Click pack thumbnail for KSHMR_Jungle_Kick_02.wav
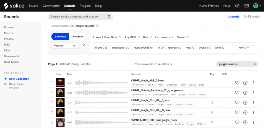This screenshot has width=264, height=128. click(60, 83)
